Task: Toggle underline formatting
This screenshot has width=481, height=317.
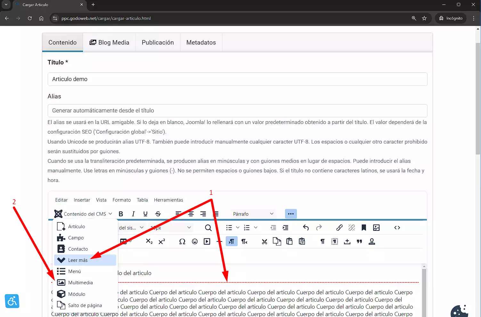Action: (x=145, y=214)
